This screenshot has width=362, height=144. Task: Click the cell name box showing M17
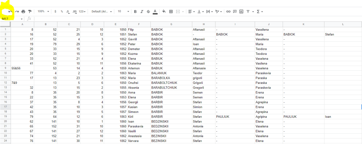[11, 18]
